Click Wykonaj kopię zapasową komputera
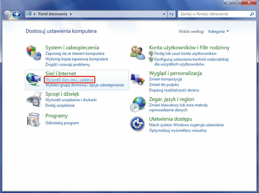259x193 pixels. [77, 59]
